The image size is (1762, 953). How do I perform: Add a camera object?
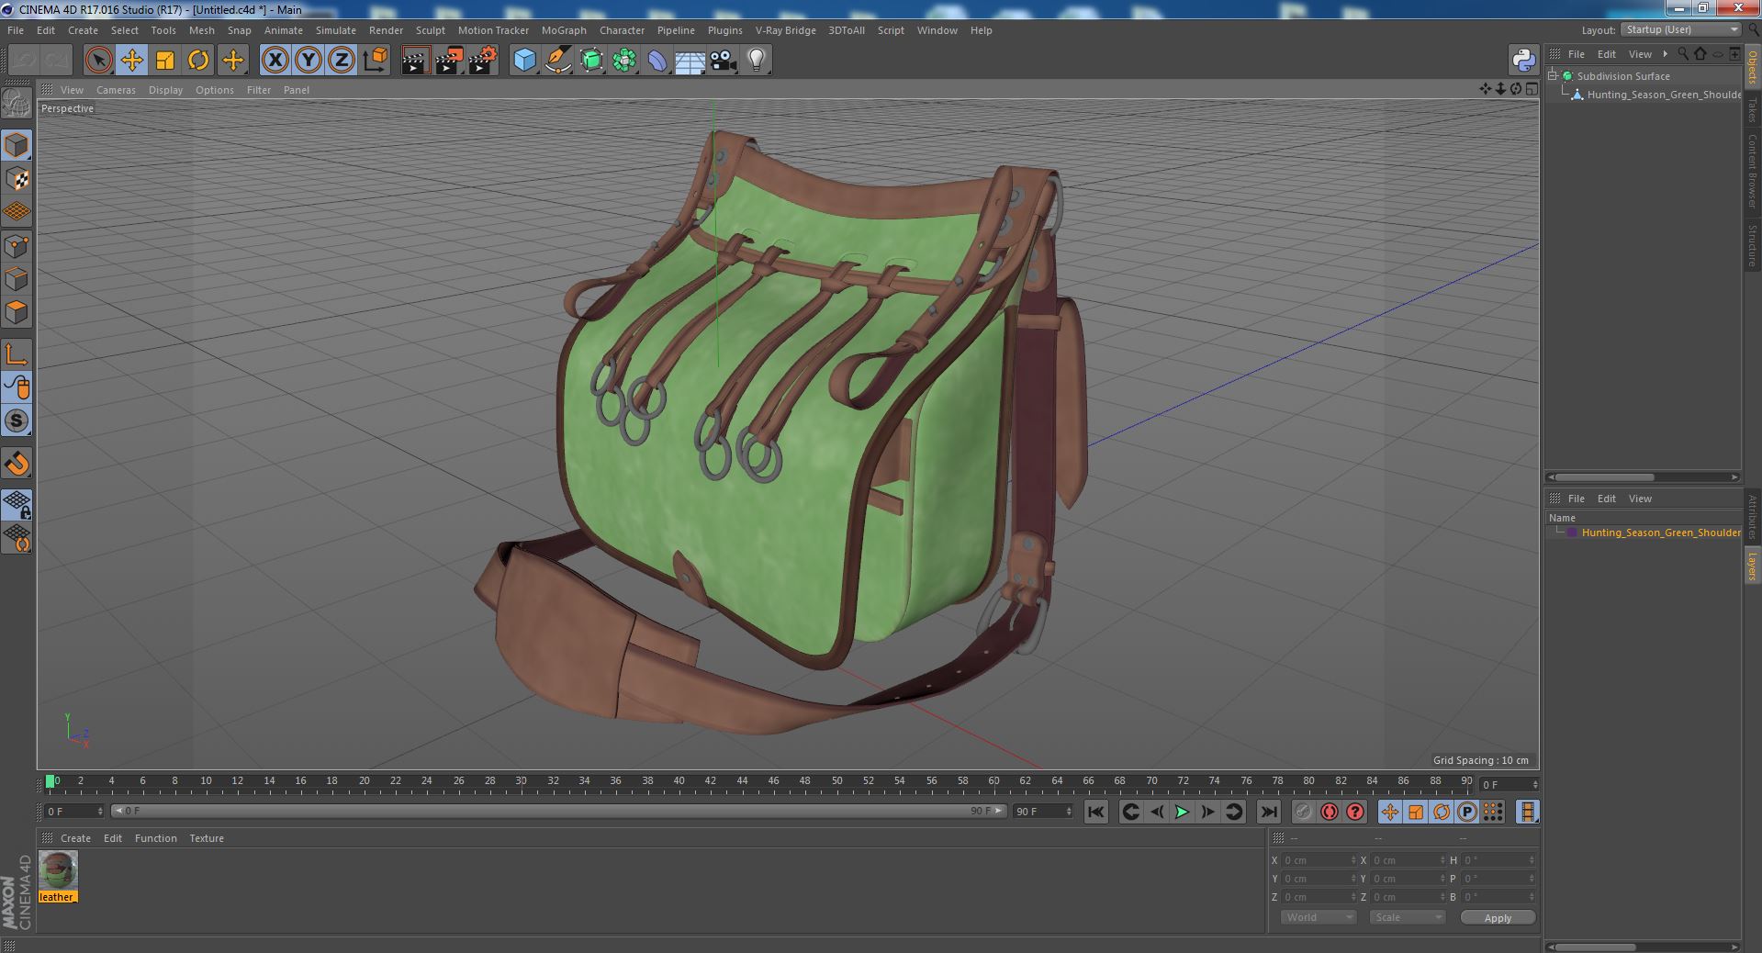723,61
